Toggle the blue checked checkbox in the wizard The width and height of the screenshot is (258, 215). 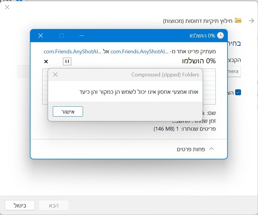(x=238, y=92)
